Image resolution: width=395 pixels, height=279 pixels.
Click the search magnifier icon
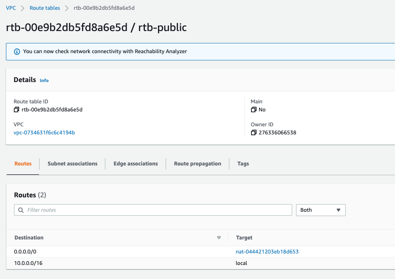tap(21, 210)
